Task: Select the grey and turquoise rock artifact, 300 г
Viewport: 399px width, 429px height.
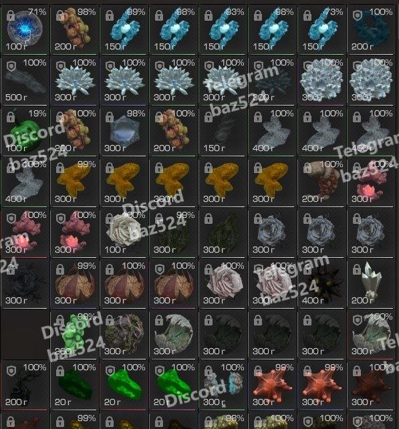Action: pyautogui.click(x=223, y=385)
